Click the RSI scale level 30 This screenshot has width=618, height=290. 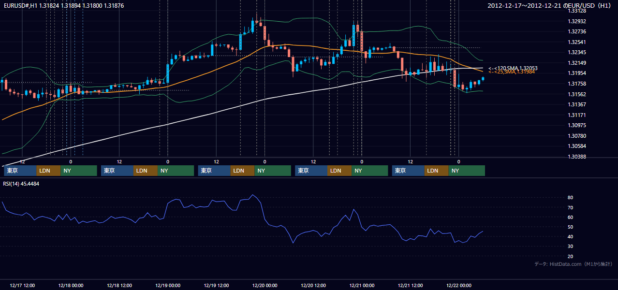click(x=571, y=246)
